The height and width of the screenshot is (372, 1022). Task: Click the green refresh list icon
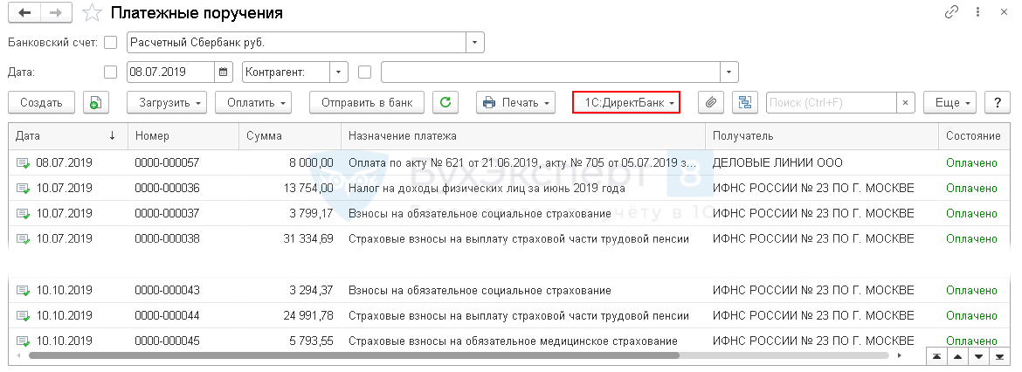[x=445, y=103]
